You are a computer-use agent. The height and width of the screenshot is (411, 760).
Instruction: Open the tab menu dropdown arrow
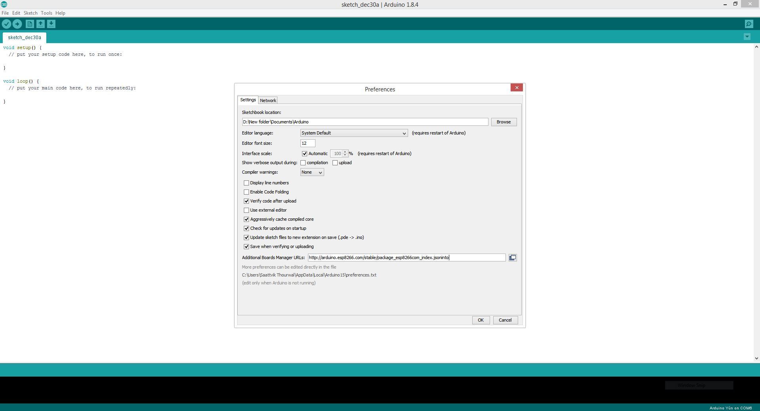747,37
